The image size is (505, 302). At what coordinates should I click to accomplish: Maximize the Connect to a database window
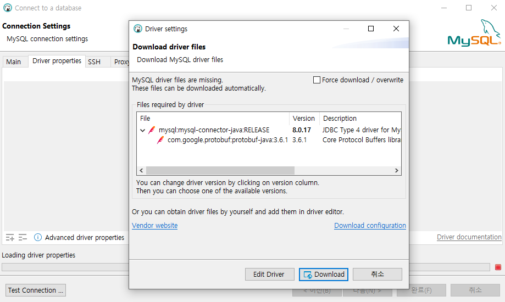click(x=469, y=8)
